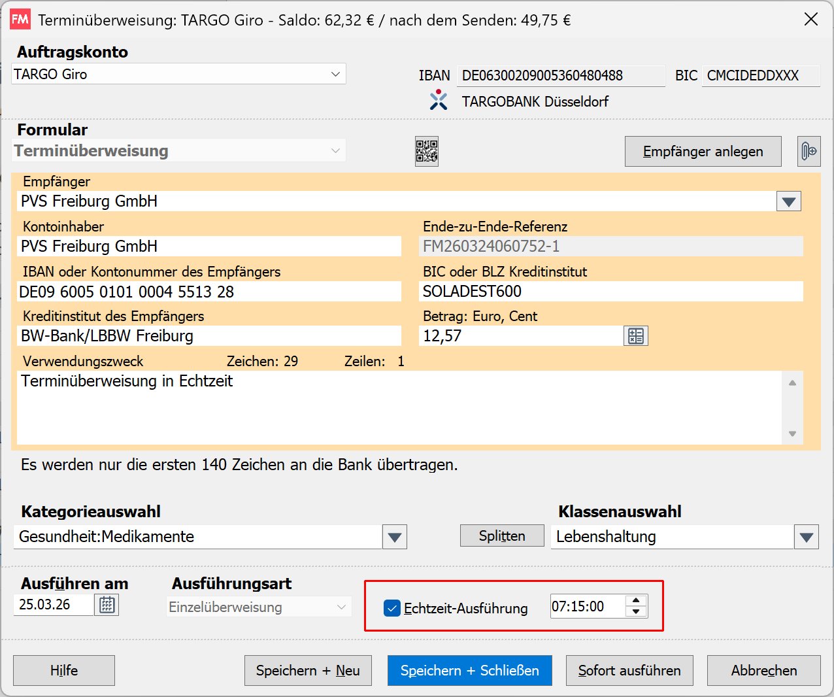
Task: Open the Formular Terminüberweisung dropdown
Action: 335,150
